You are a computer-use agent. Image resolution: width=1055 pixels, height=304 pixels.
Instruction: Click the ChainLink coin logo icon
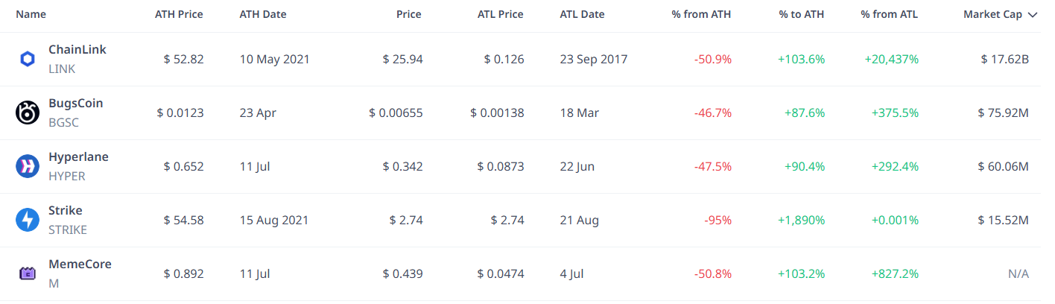coord(27,60)
